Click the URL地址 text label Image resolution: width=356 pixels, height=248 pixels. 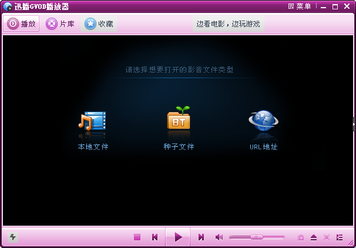(x=264, y=147)
